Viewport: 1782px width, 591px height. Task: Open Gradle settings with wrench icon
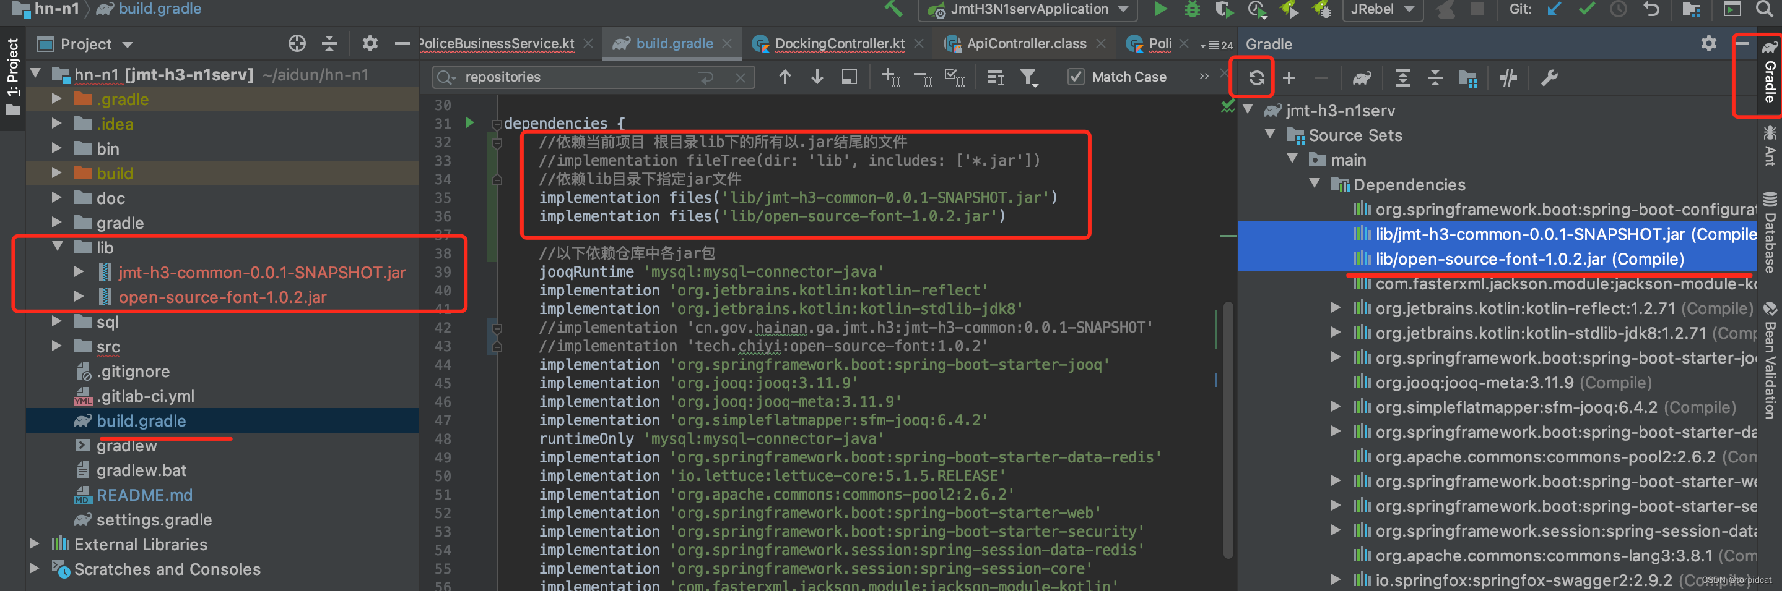point(1550,78)
